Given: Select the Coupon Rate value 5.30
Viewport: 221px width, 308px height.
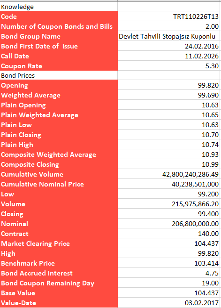Looking at the screenshot, I should click(169, 66).
